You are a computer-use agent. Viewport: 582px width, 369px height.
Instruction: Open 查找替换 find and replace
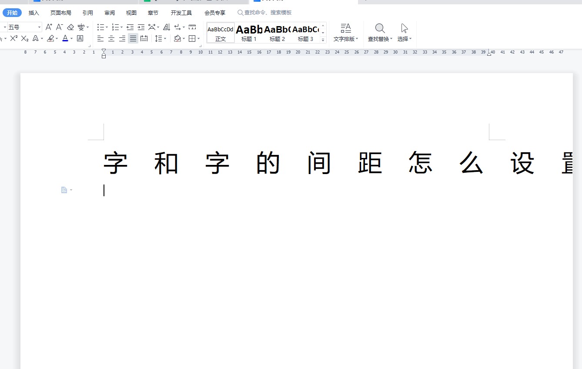click(x=380, y=33)
